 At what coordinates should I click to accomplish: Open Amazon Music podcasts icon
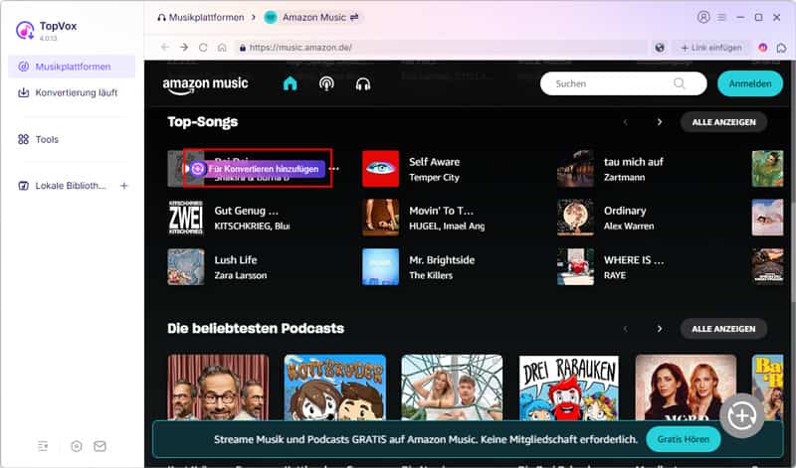pos(326,83)
